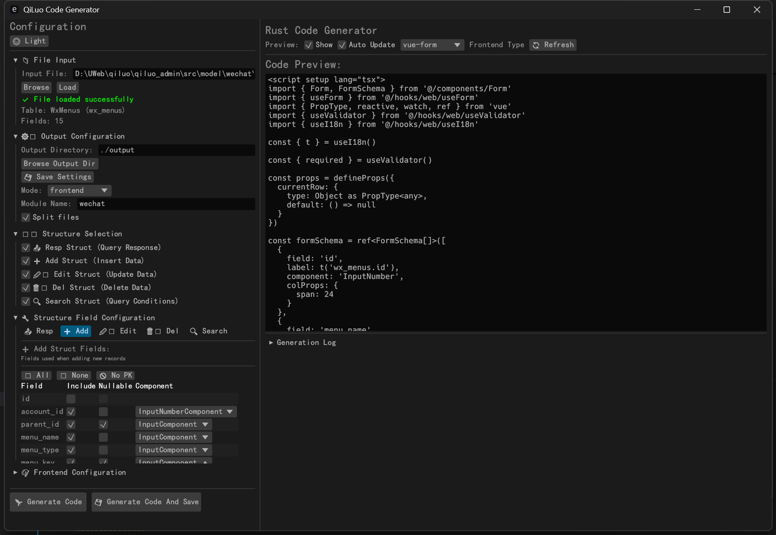
Task: Click the wrench icon of Structure Field Configuration
Action: click(x=26, y=318)
